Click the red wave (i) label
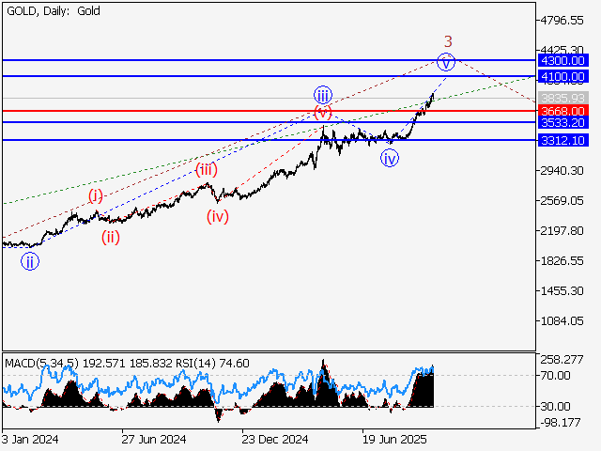 click(x=96, y=195)
